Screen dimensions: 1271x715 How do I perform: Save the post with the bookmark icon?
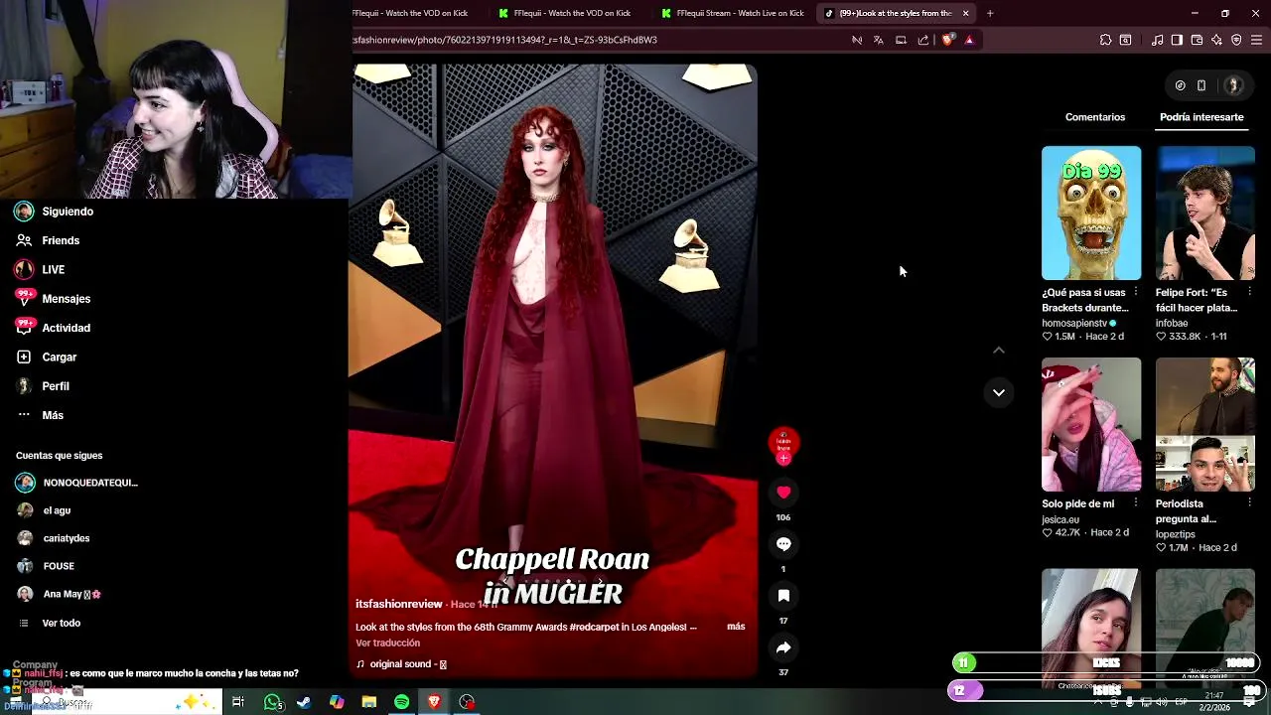[x=783, y=595]
